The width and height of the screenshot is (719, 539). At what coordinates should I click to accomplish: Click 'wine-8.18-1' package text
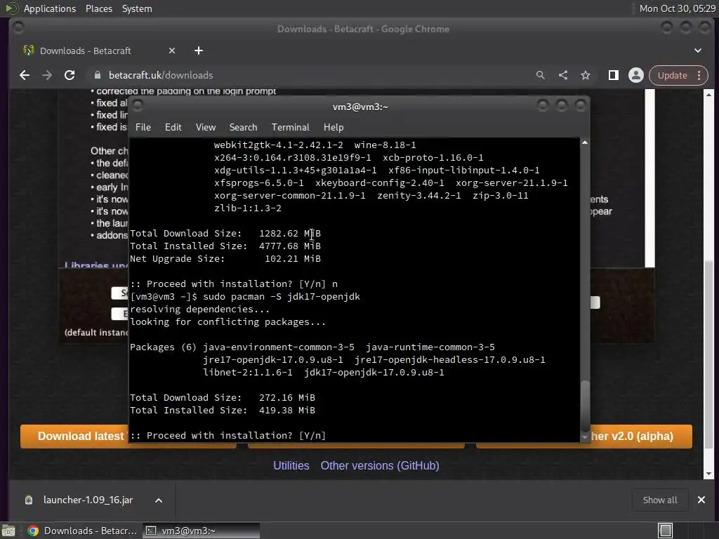coord(385,145)
